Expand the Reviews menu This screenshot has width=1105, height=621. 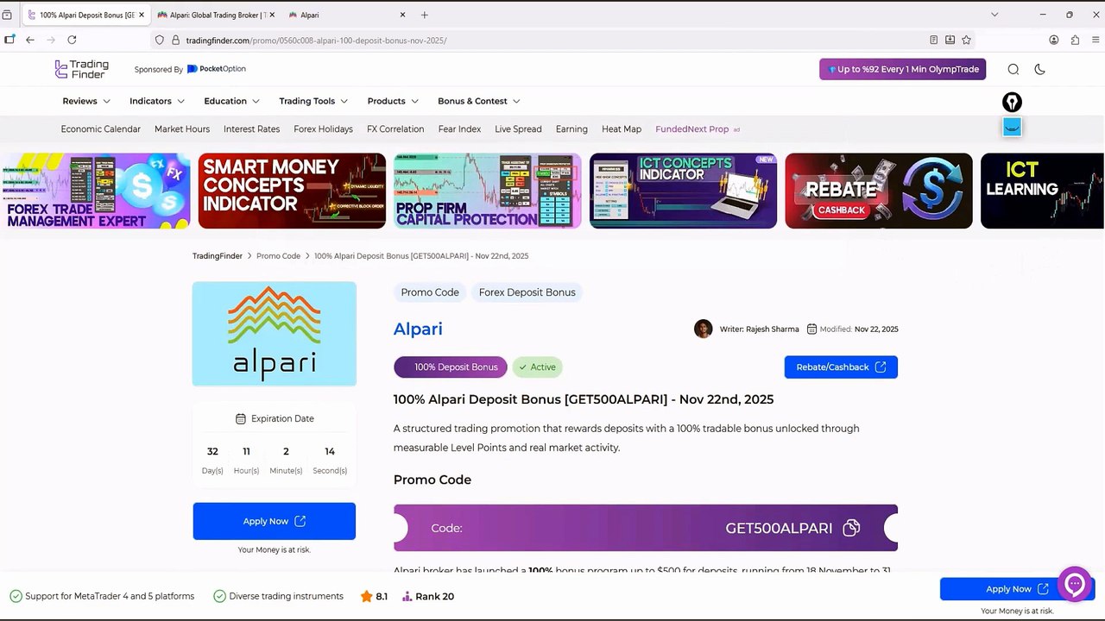click(x=86, y=101)
